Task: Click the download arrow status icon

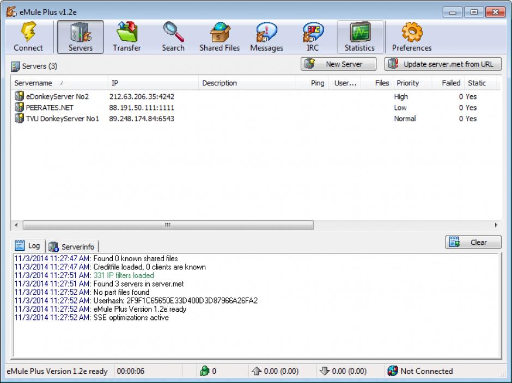Action: [x=324, y=371]
